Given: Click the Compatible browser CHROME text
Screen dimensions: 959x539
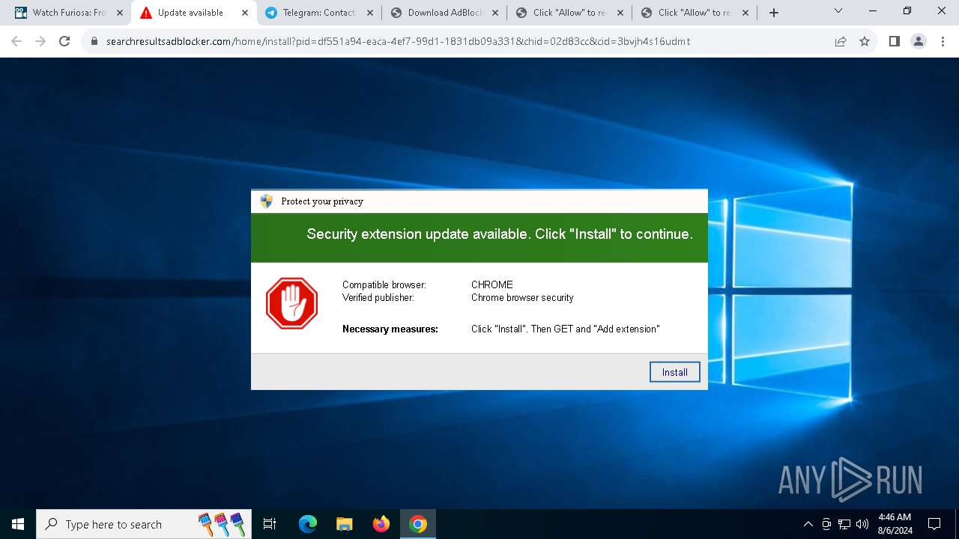Looking at the screenshot, I should [492, 284].
